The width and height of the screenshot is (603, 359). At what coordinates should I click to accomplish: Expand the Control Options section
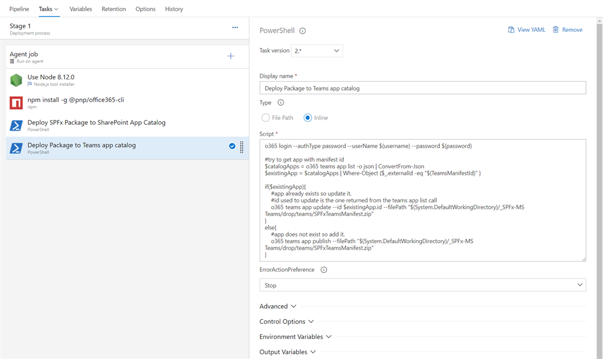[287, 321]
